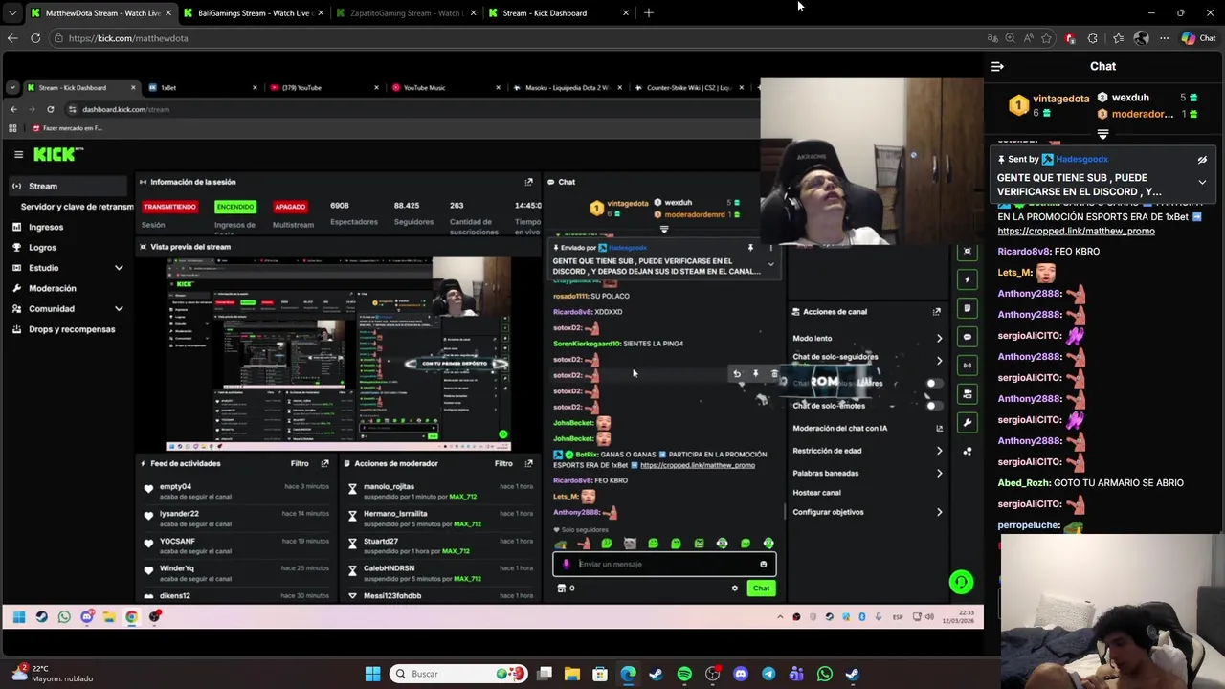This screenshot has width=1225, height=689.
Task: Hide the pinned message in Kick chat
Action: coord(1202,160)
